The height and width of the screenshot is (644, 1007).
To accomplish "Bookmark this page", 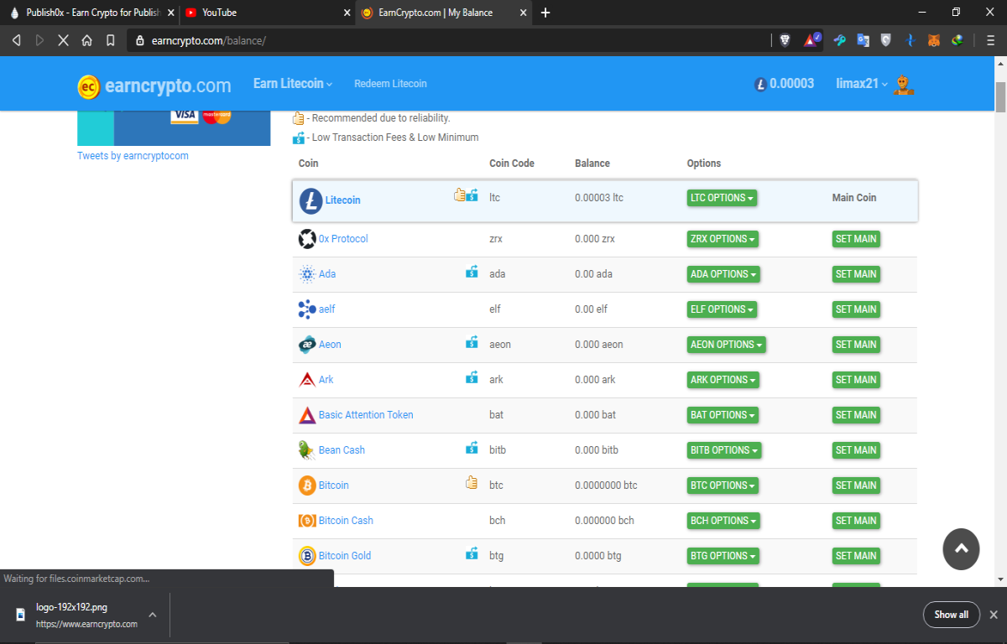I will coord(110,39).
